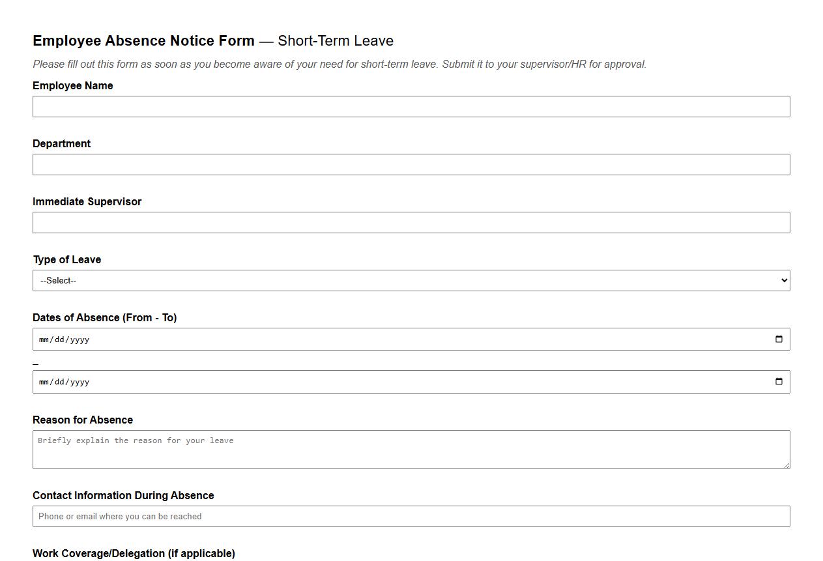Click the italic instructions text below the title
The height and width of the screenshot is (561, 823).
339,64
